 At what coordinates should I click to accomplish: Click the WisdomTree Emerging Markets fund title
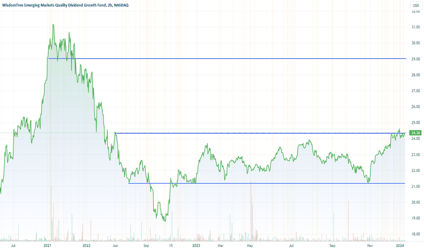point(66,5)
